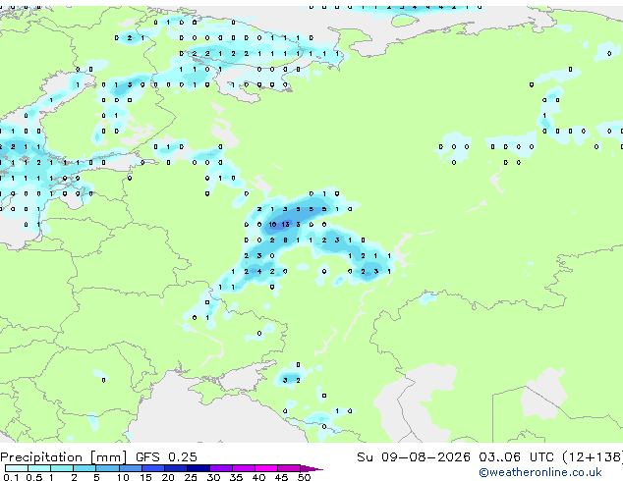Click the '40' legend scale label
The height and width of the screenshot is (481, 623).
pos(258,477)
